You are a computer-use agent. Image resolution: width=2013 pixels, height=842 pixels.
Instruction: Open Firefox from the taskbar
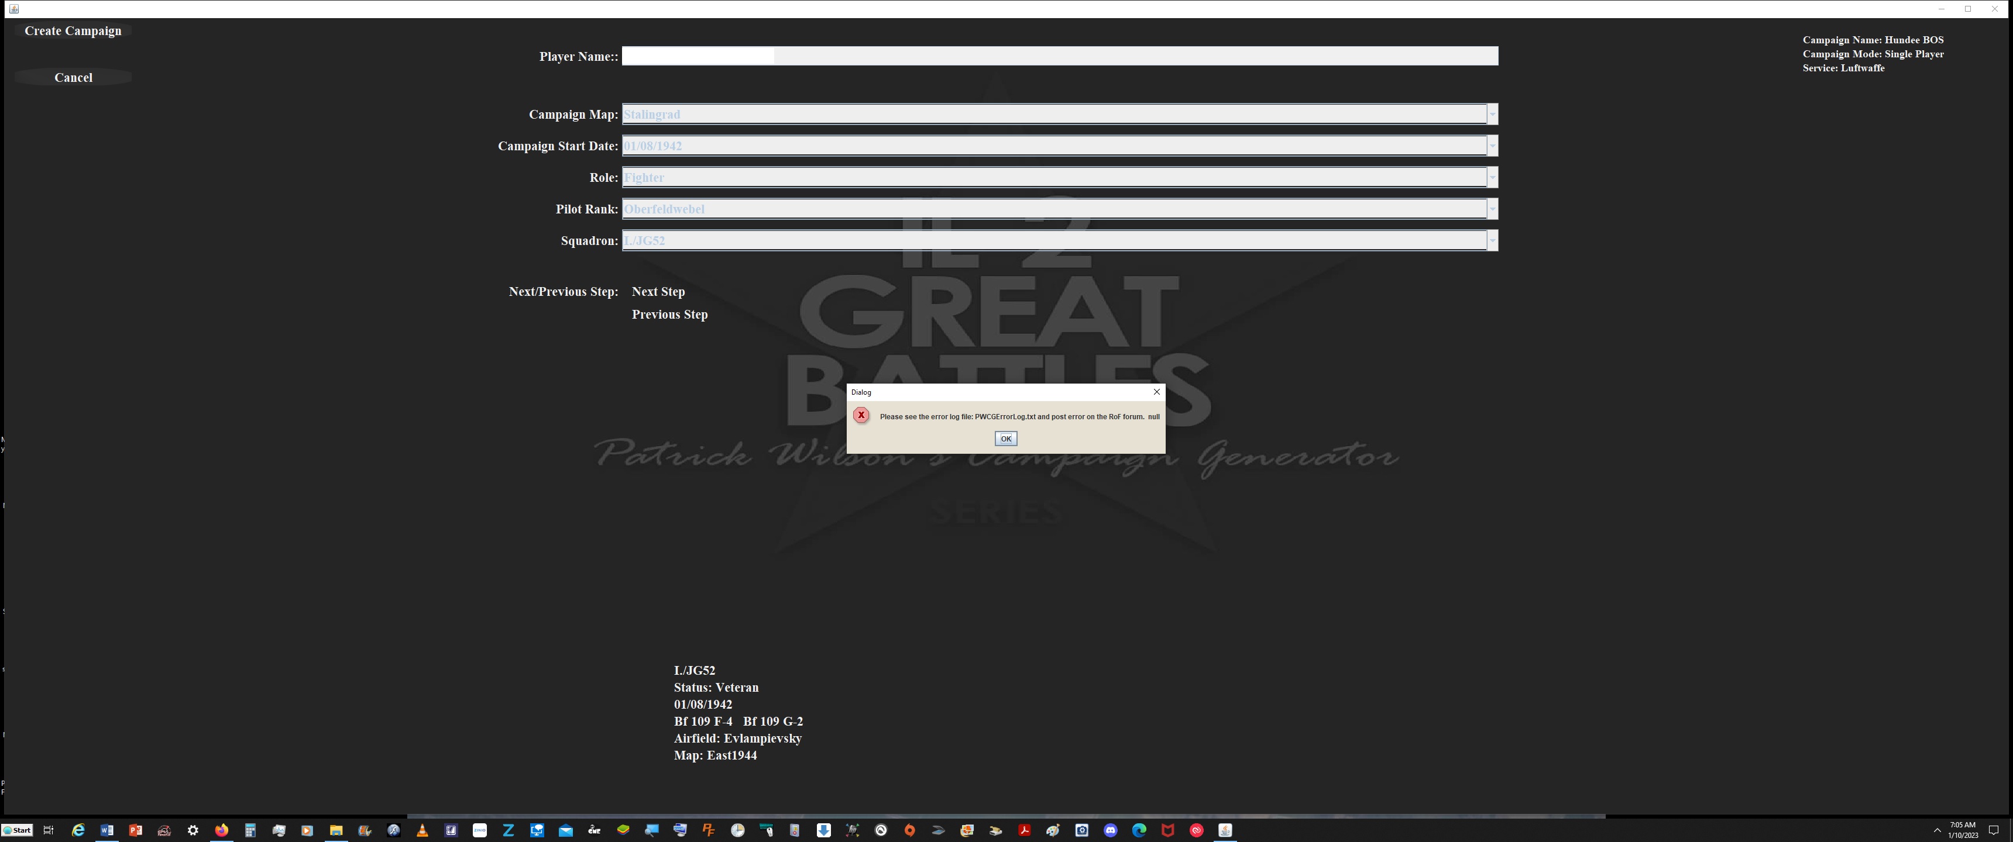point(221,830)
